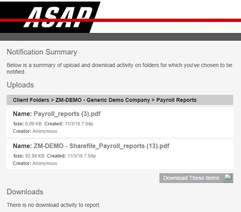
Task: Click the Downloads section heading
Action: point(25,192)
